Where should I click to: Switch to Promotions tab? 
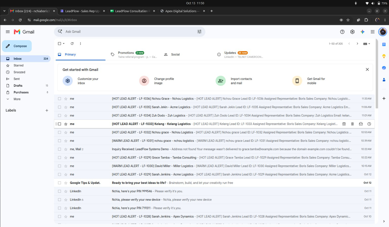134,55
